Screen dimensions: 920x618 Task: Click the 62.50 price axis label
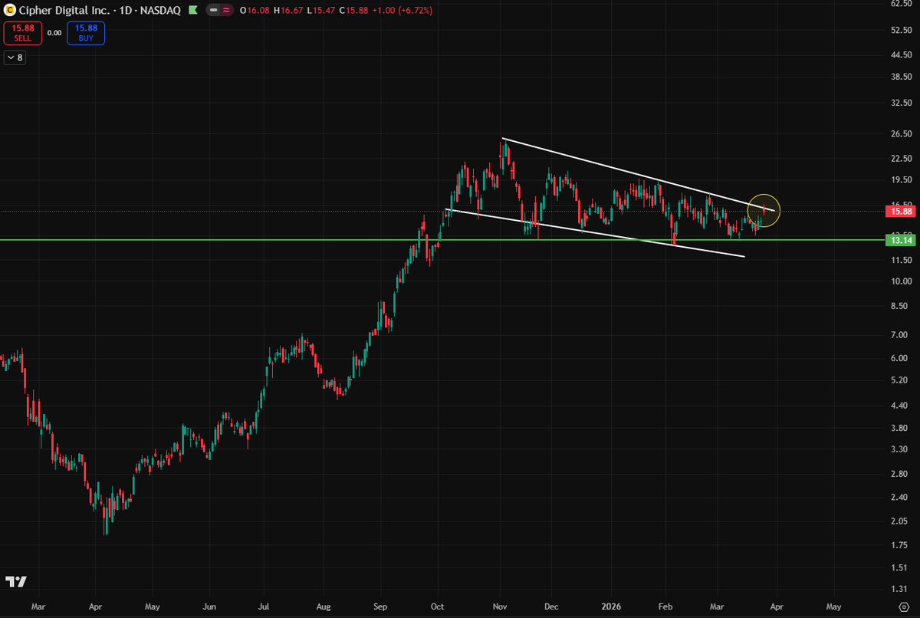click(901, 5)
